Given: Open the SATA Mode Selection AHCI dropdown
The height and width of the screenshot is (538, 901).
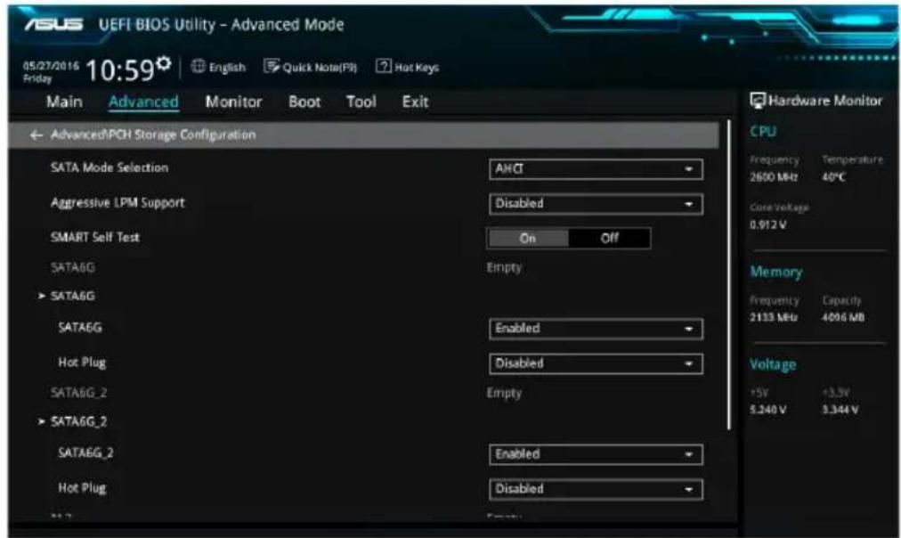Looking at the screenshot, I should pos(596,169).
